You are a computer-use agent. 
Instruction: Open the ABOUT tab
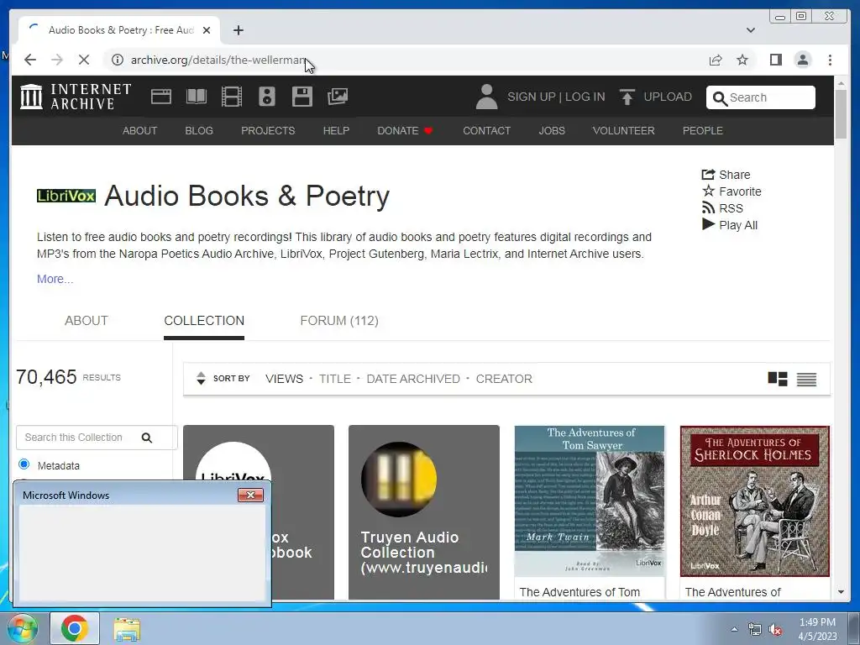click(x=87, y=321)
